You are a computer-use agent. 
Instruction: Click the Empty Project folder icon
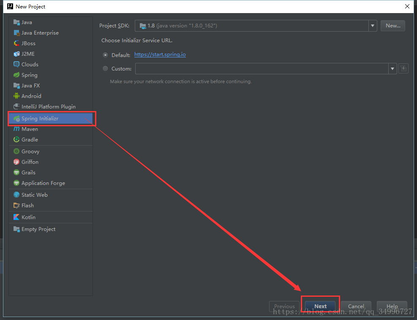pos(16,229)
